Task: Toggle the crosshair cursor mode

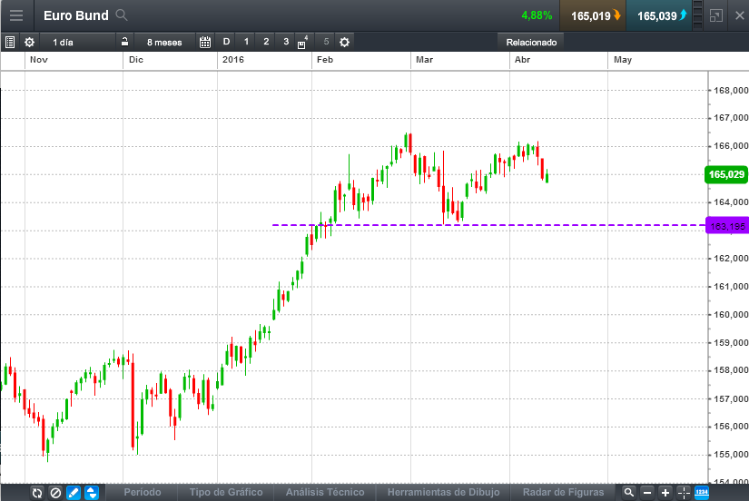Action: coord(684,493)
